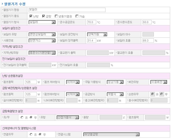Open 펌프제어형식 dropdown in 급탕 순환펌프 section
Image resolution: width=171 pixels, height=139 pixels.
click(73, 94)
